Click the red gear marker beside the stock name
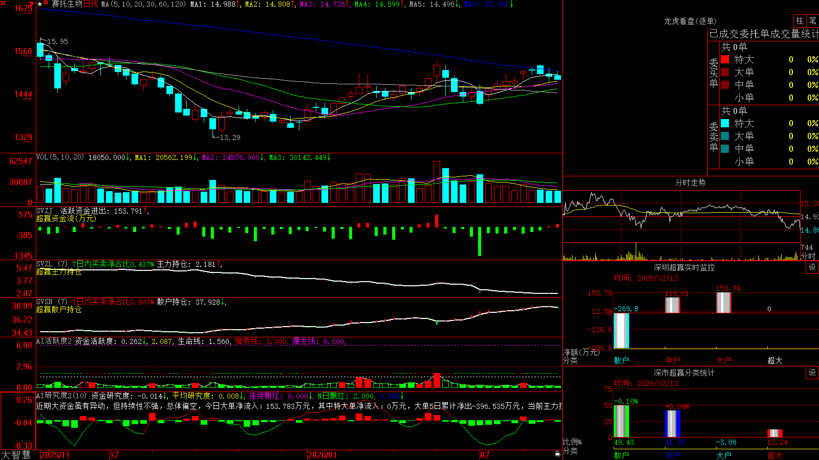This screenshot has width=819, height=460. tap(46, 3)
